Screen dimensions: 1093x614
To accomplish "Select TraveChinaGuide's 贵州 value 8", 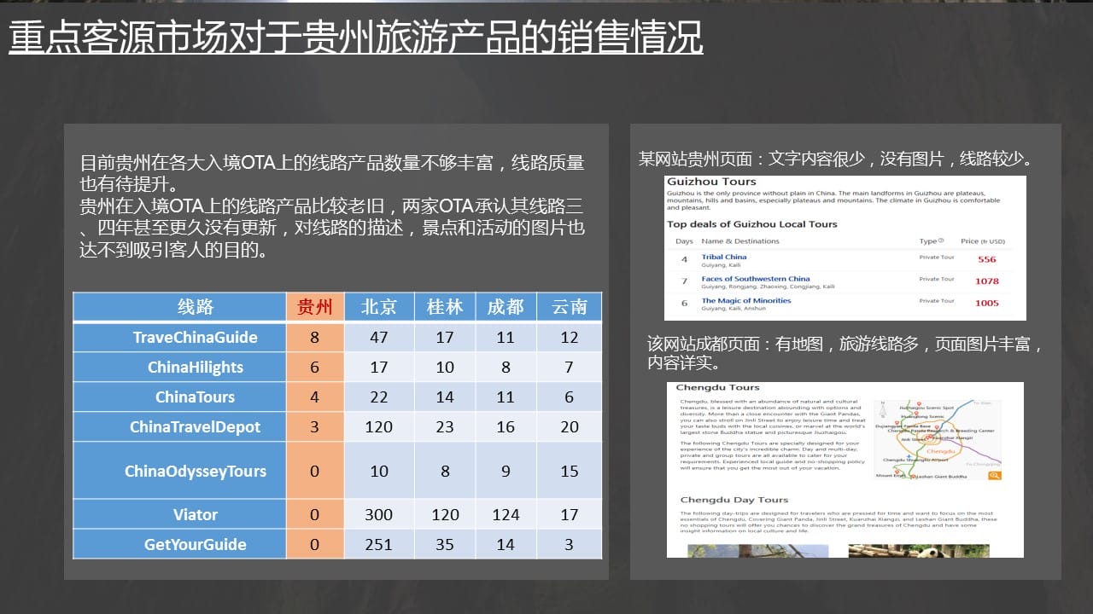I will point(315,337).
